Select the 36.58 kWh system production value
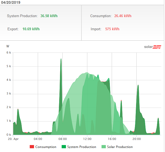This screenshot has height=152, width=165. click(49, 16)
